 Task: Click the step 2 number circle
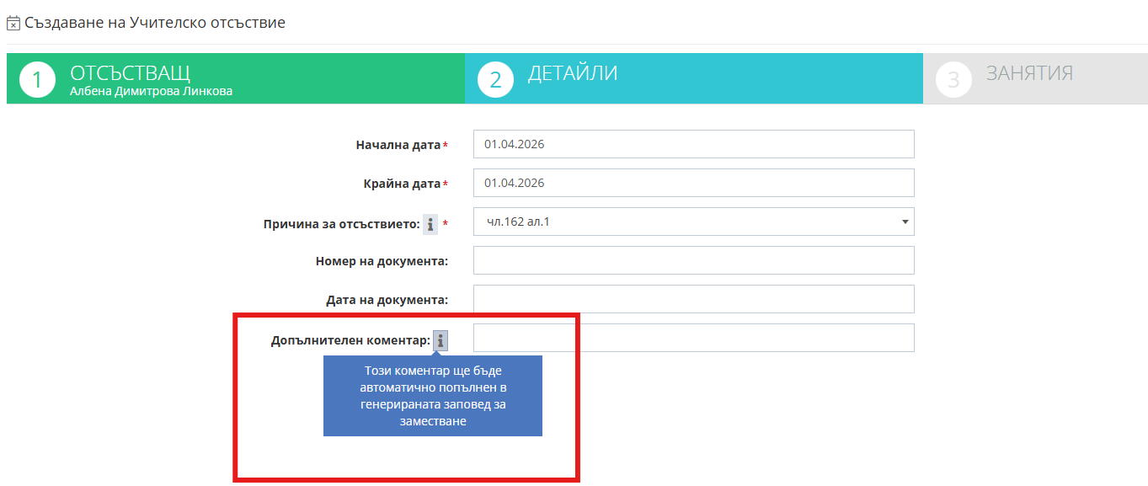point(495,80)
